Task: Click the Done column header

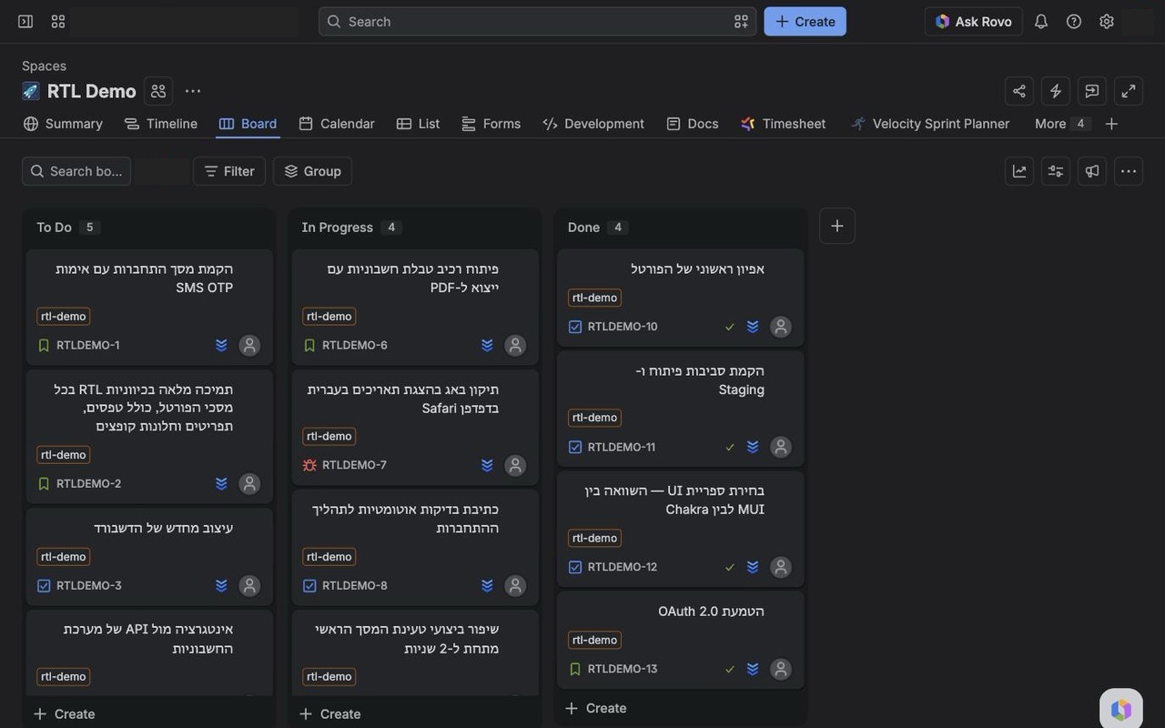Action: click(583, 227)
